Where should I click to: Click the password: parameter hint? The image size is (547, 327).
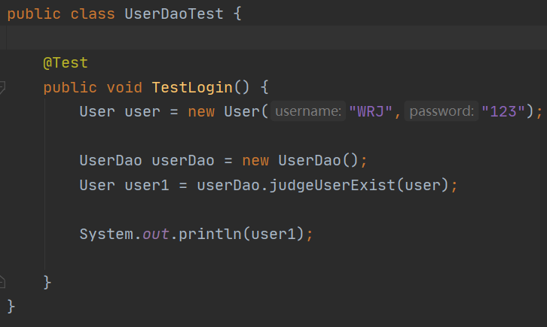tap(442, 111)
